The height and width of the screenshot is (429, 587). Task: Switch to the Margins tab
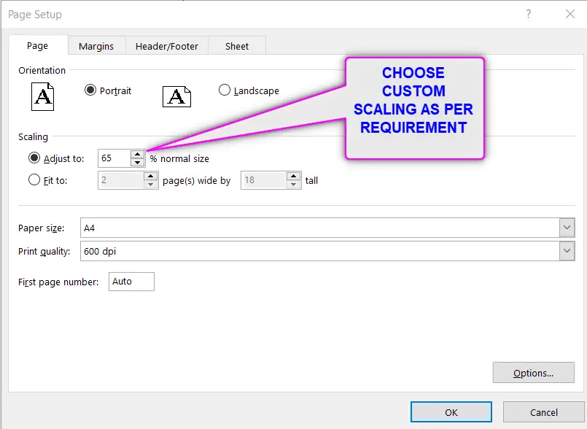coord(96,46)
